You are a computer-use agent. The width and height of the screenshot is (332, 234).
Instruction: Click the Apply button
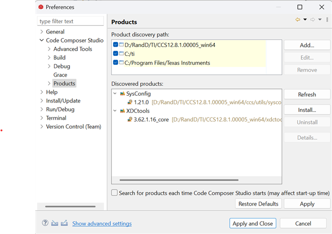point(307,204)
